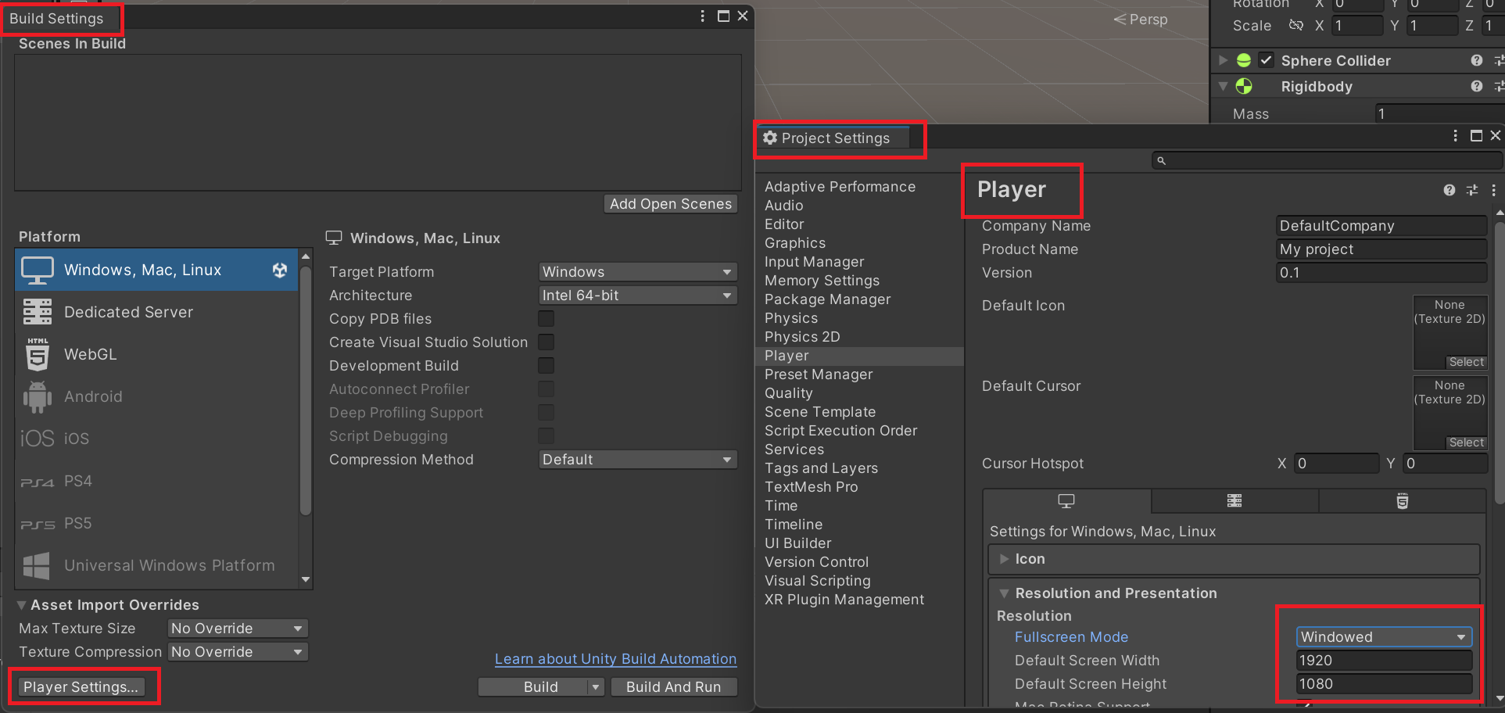The height and width of the screenshot is (713, 1505).
Task: Click the Platform list vertical scrollbar
Action: pyautogui.click(x=306, y=391)
